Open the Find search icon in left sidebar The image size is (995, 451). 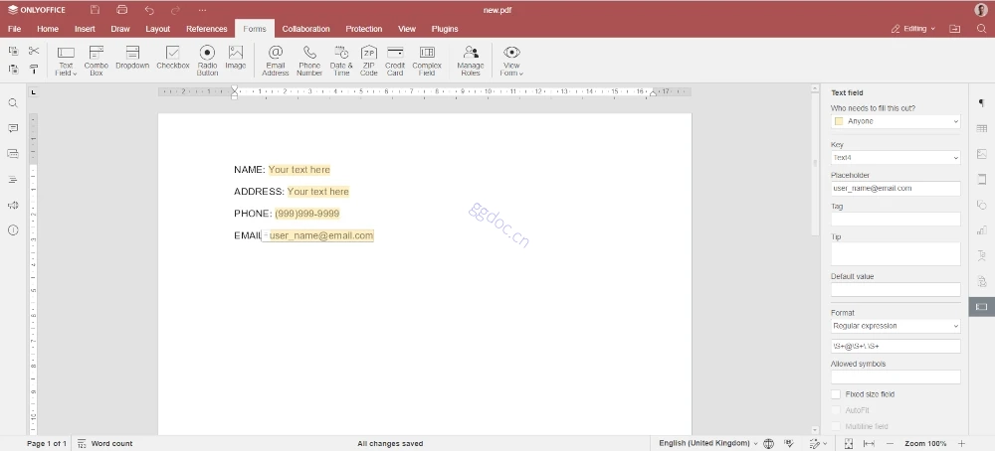point(13,103)
